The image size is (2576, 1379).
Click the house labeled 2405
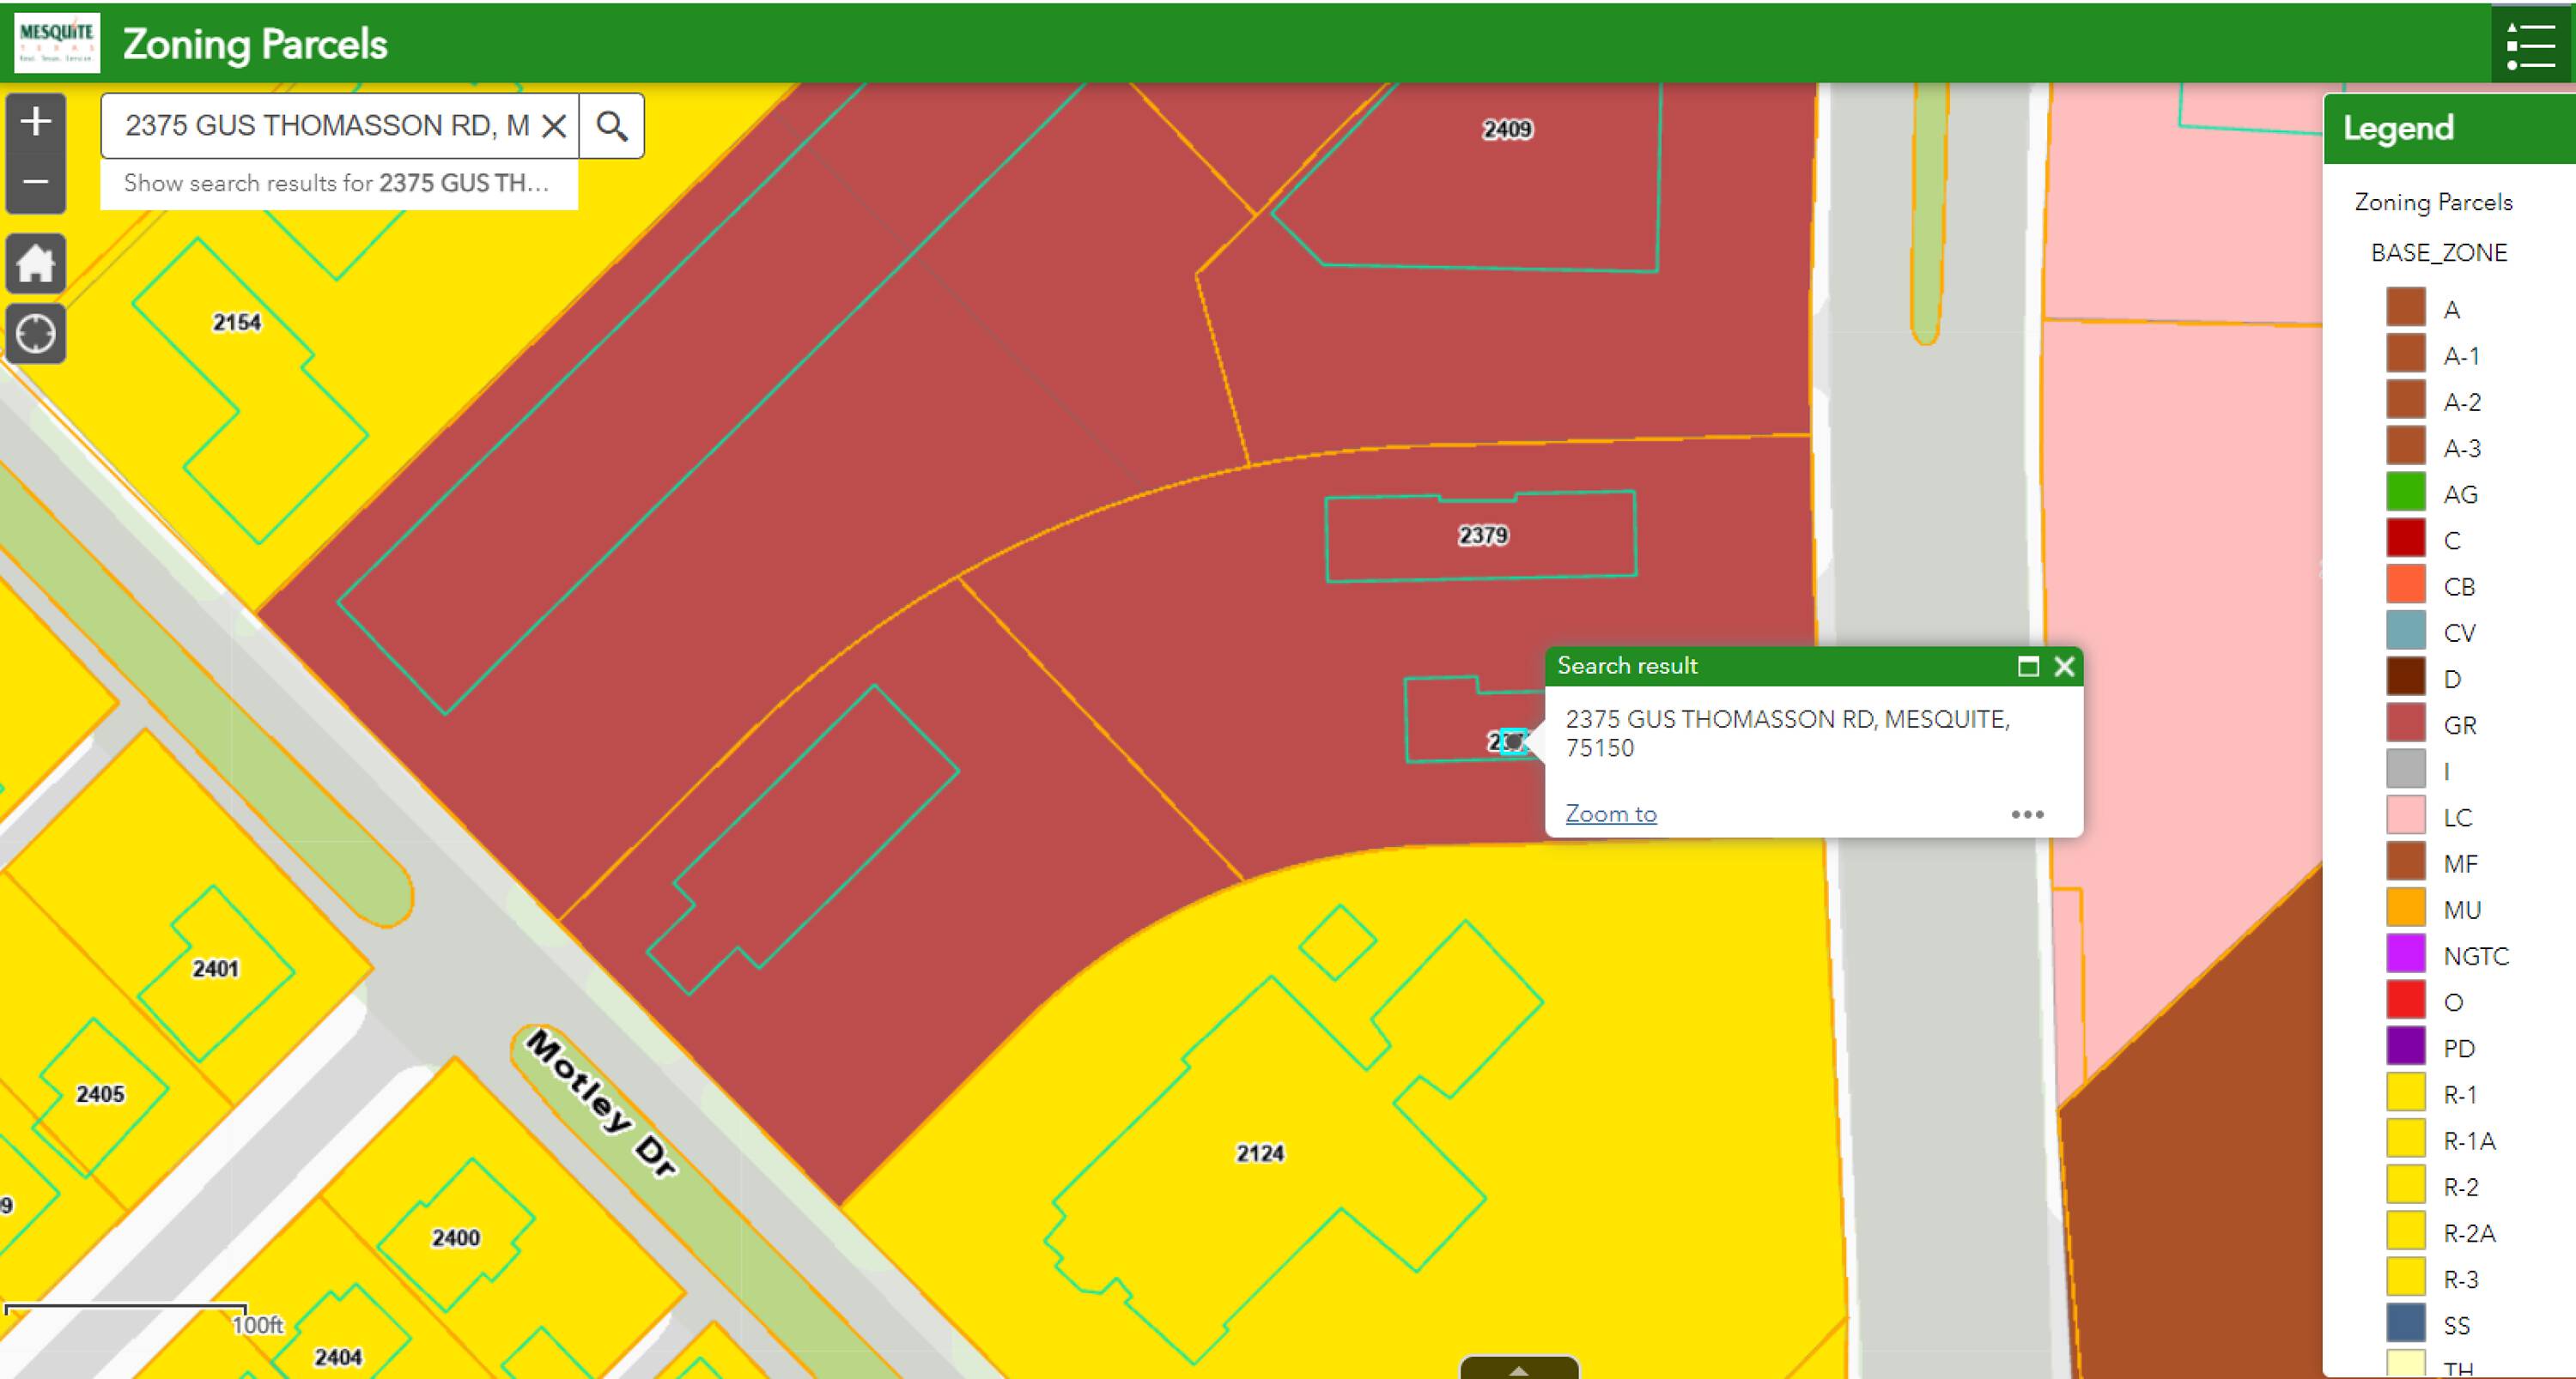coord(100,1094)
